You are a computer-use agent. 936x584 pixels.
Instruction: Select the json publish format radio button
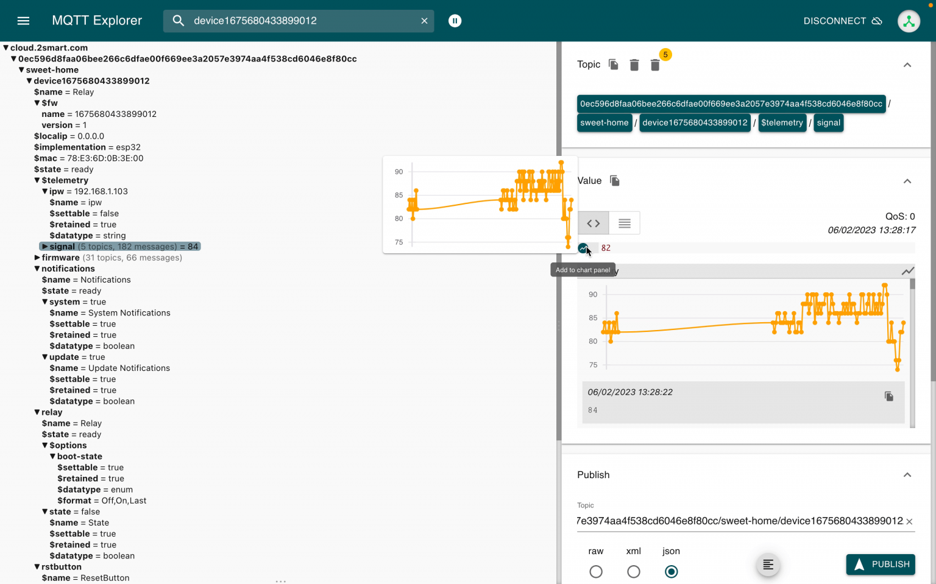pyautogui.click(x=671, y=572)
